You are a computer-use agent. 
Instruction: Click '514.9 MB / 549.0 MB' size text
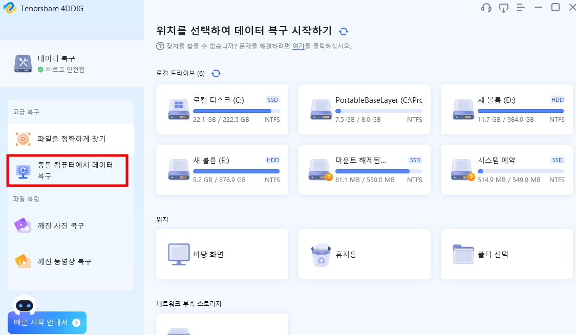(x=509, y=180)
